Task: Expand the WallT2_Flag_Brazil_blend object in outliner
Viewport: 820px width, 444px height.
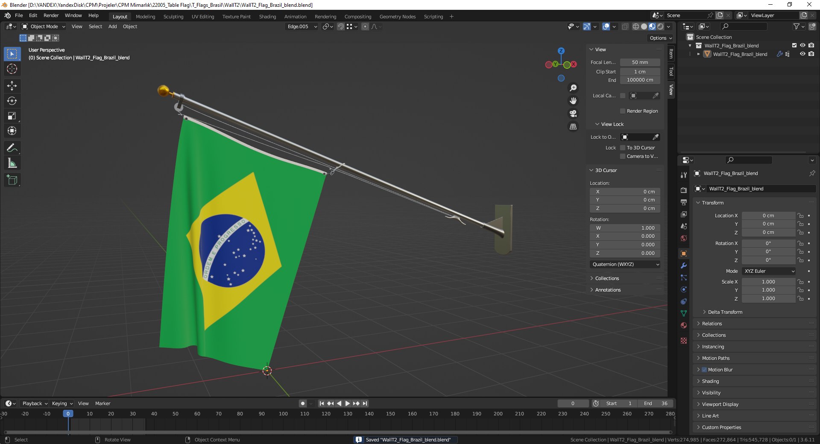Action: (x=699, y=54)
